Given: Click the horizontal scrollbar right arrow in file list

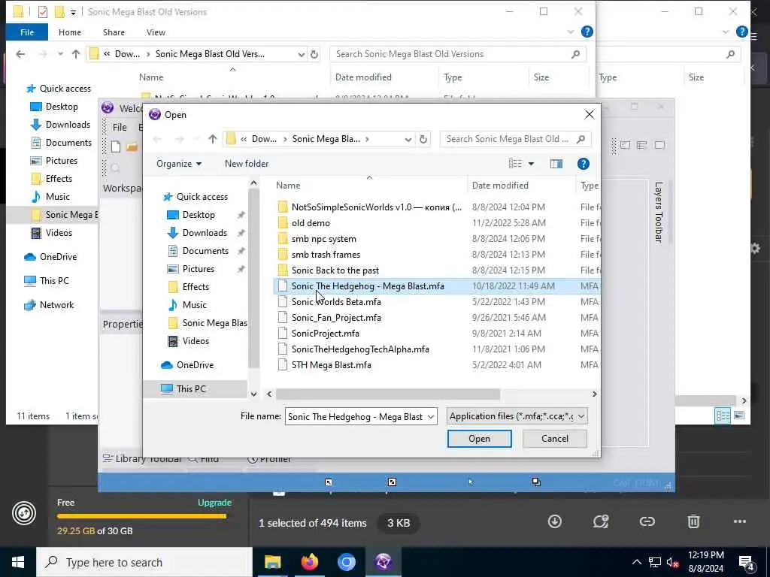Looking at the screenshot, I should coord(594,394).
